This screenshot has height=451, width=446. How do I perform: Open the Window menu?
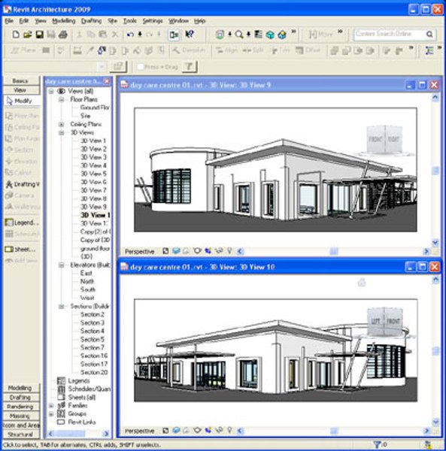tap(178, 21)
